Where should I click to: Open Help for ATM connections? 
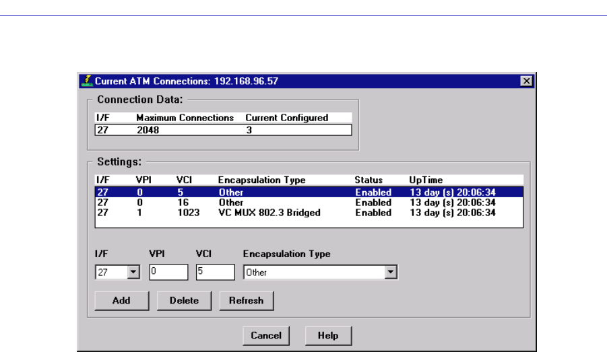coord(328,335)
